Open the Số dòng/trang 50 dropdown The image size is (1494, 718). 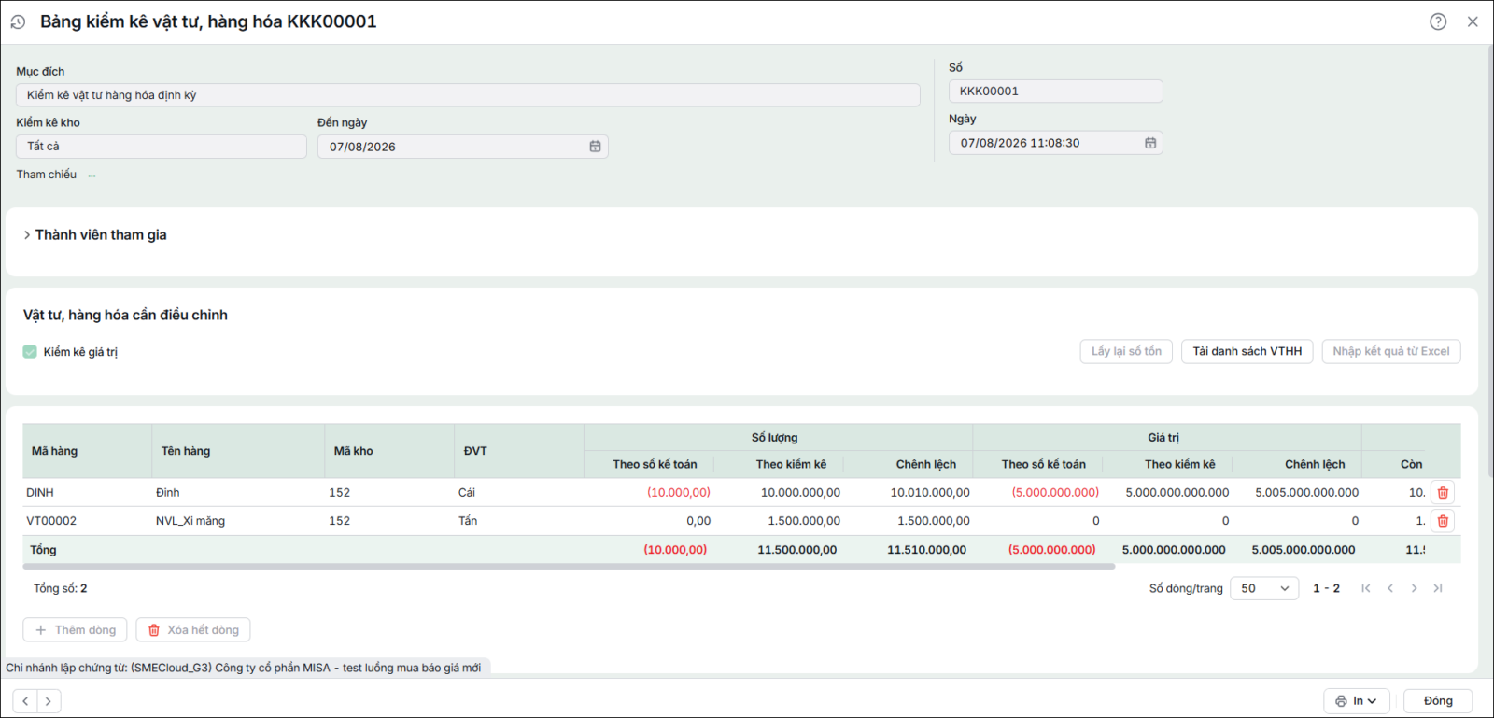pos(1264,588)
